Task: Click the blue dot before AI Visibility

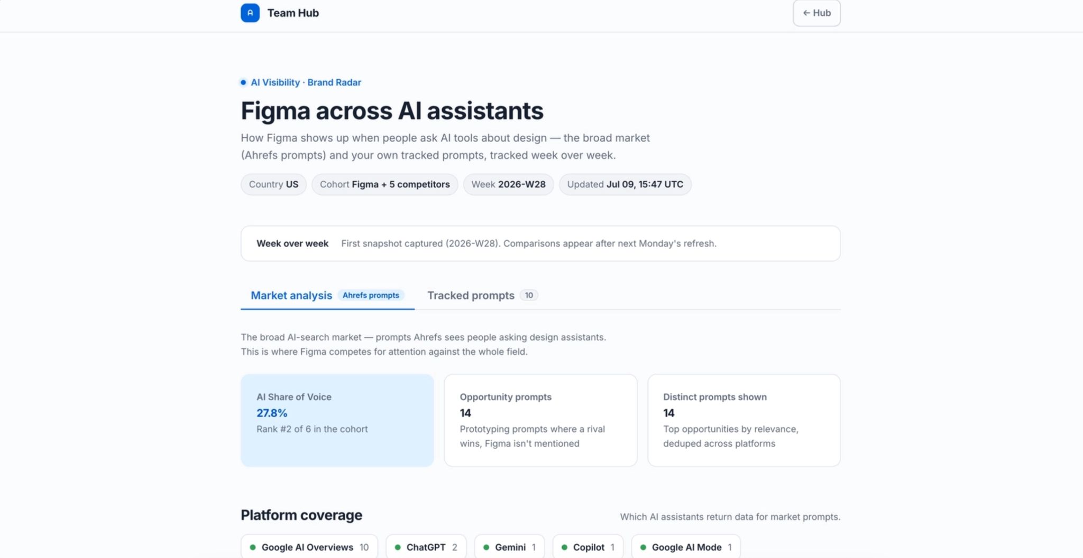Action: point(243,82)
